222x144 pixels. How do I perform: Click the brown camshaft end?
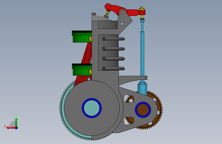143,110
